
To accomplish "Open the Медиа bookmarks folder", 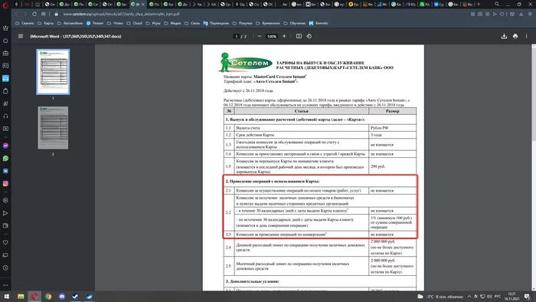I will tap(172, 23).
